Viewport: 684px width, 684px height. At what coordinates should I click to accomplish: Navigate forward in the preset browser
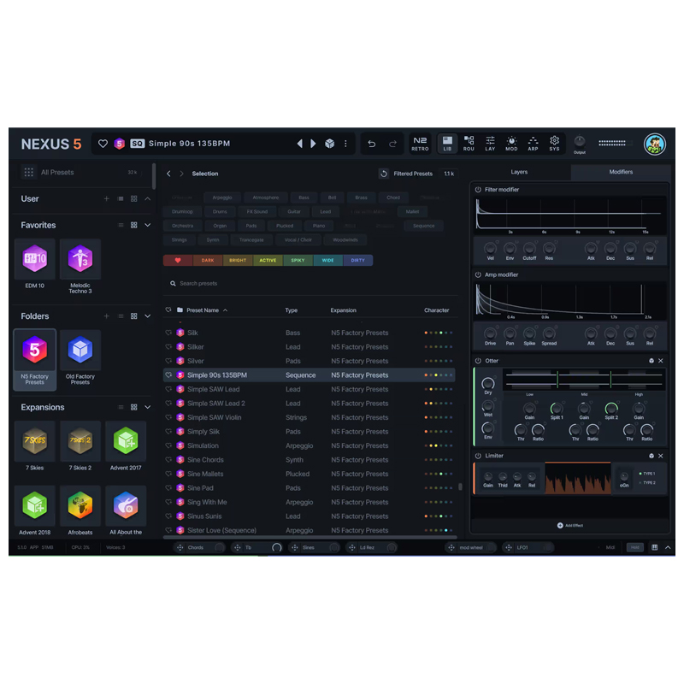[181, 174]
